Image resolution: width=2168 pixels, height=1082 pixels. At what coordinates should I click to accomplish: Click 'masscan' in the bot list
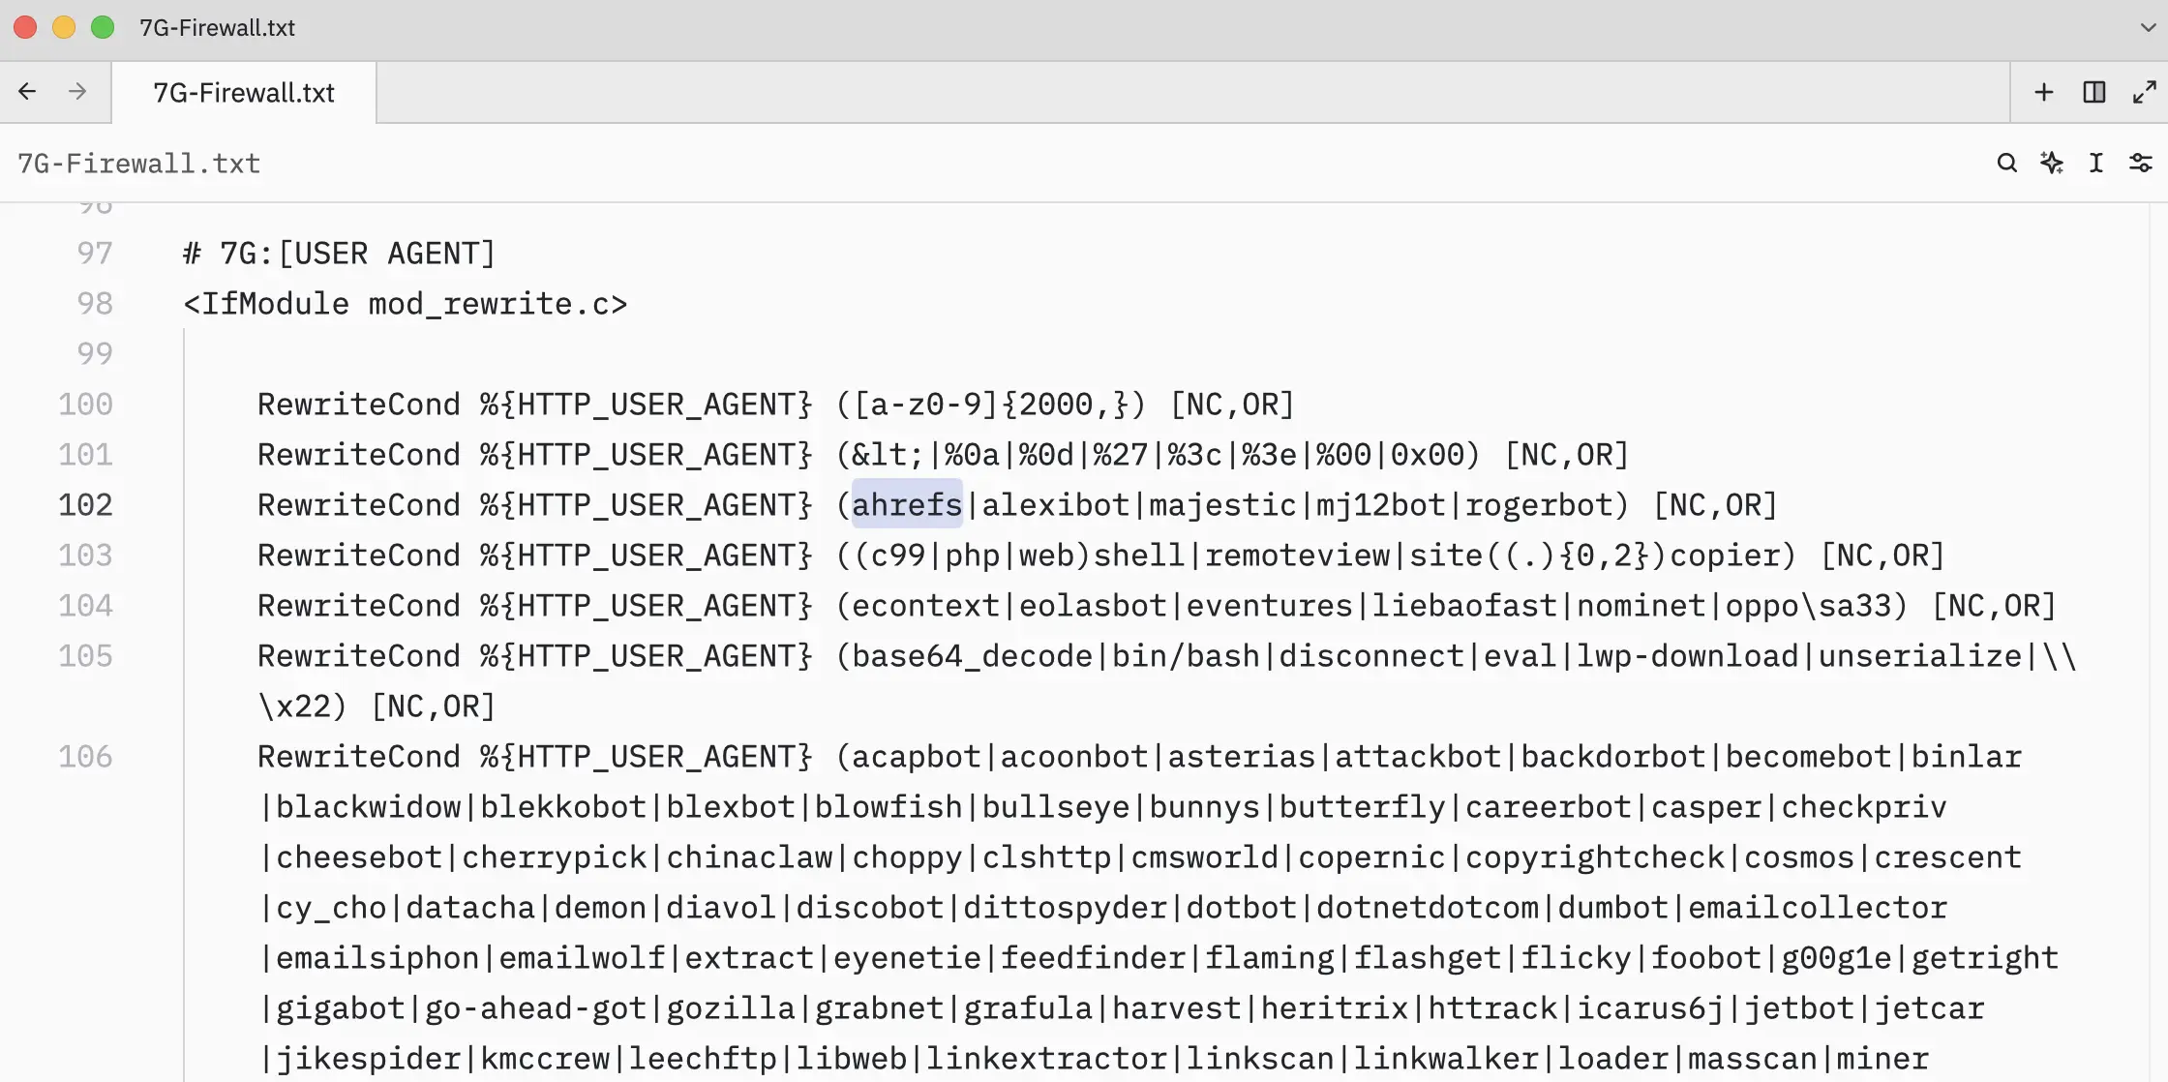(1753, 1059)
